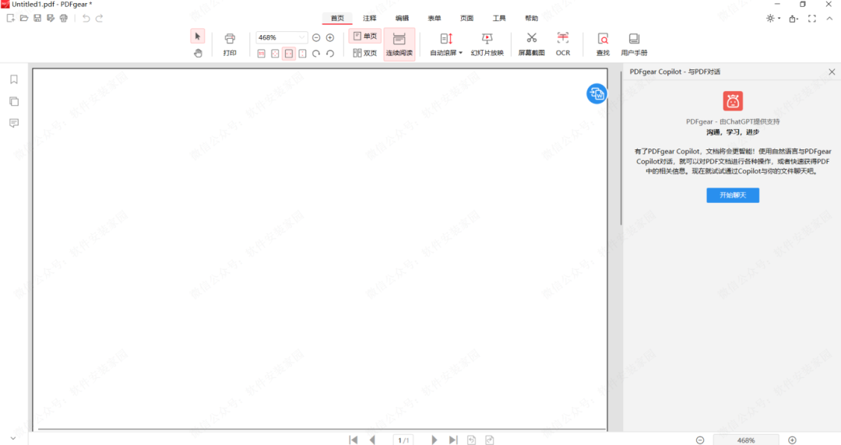The width and height of the screenshot is (841, 445).
Task: Open the Tools (工具) tab
Action: (x=499, y=18)
